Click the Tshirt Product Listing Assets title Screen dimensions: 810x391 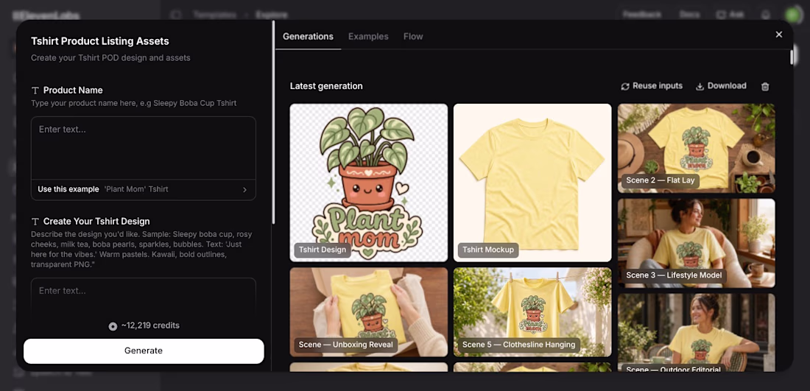click(100, 41)
